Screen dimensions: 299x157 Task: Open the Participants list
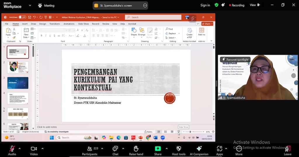(x=90, y=149)
